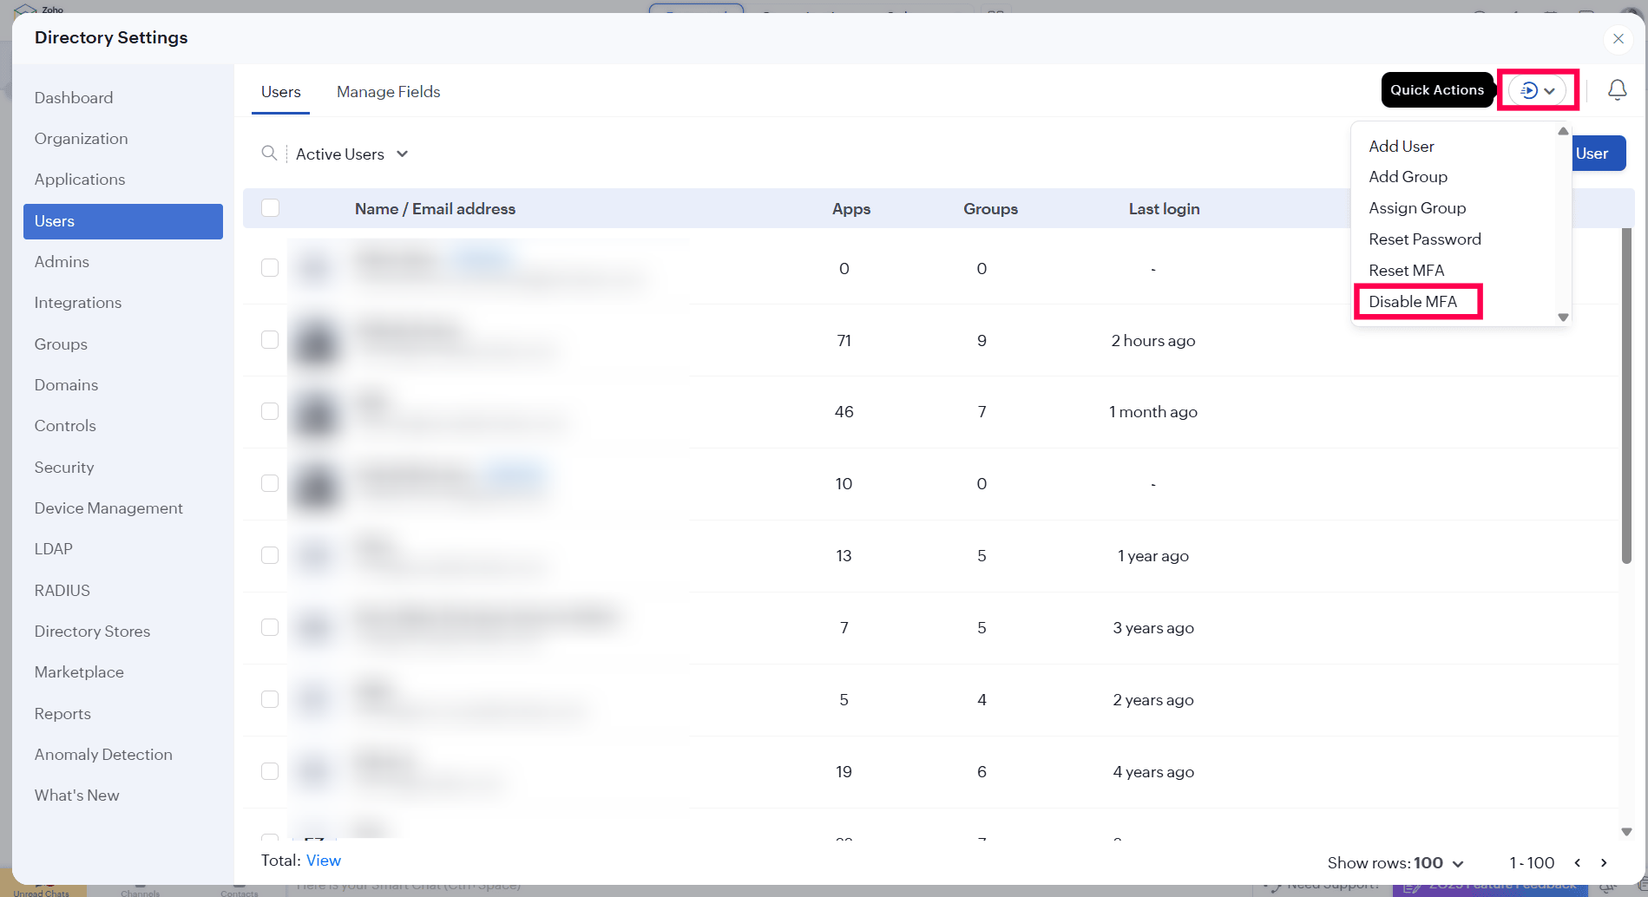Choose Disable MFA from quick actions

click(1412, 302)
